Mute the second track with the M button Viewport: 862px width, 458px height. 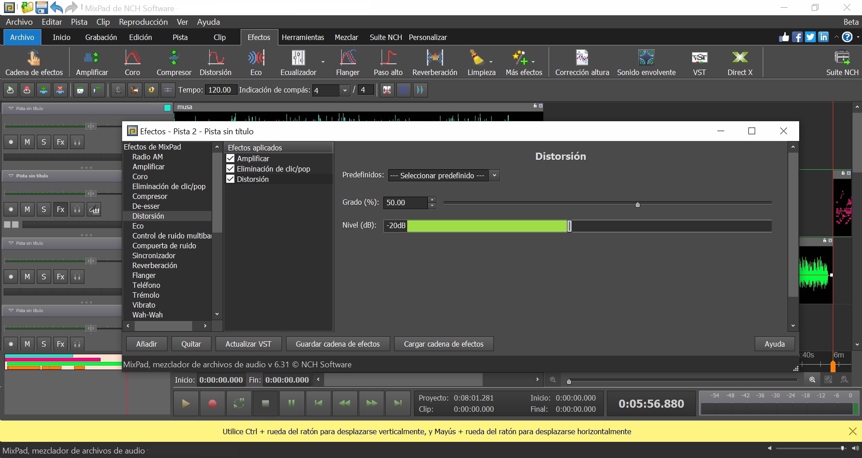[27, 209]
